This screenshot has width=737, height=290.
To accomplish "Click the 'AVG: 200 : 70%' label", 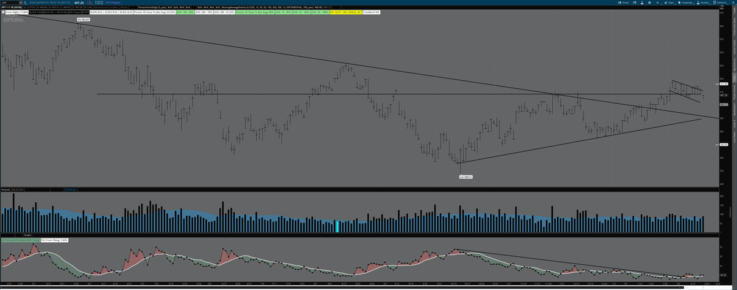I will (203, 12).
